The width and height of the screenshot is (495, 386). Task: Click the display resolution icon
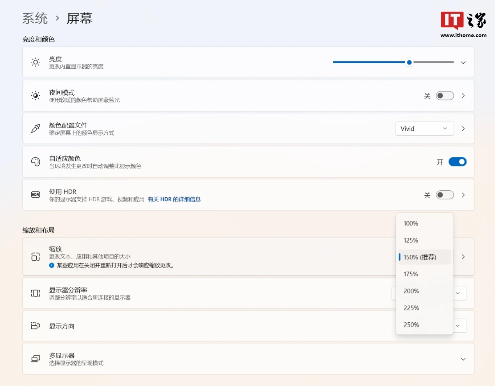(x=36, y=293)
